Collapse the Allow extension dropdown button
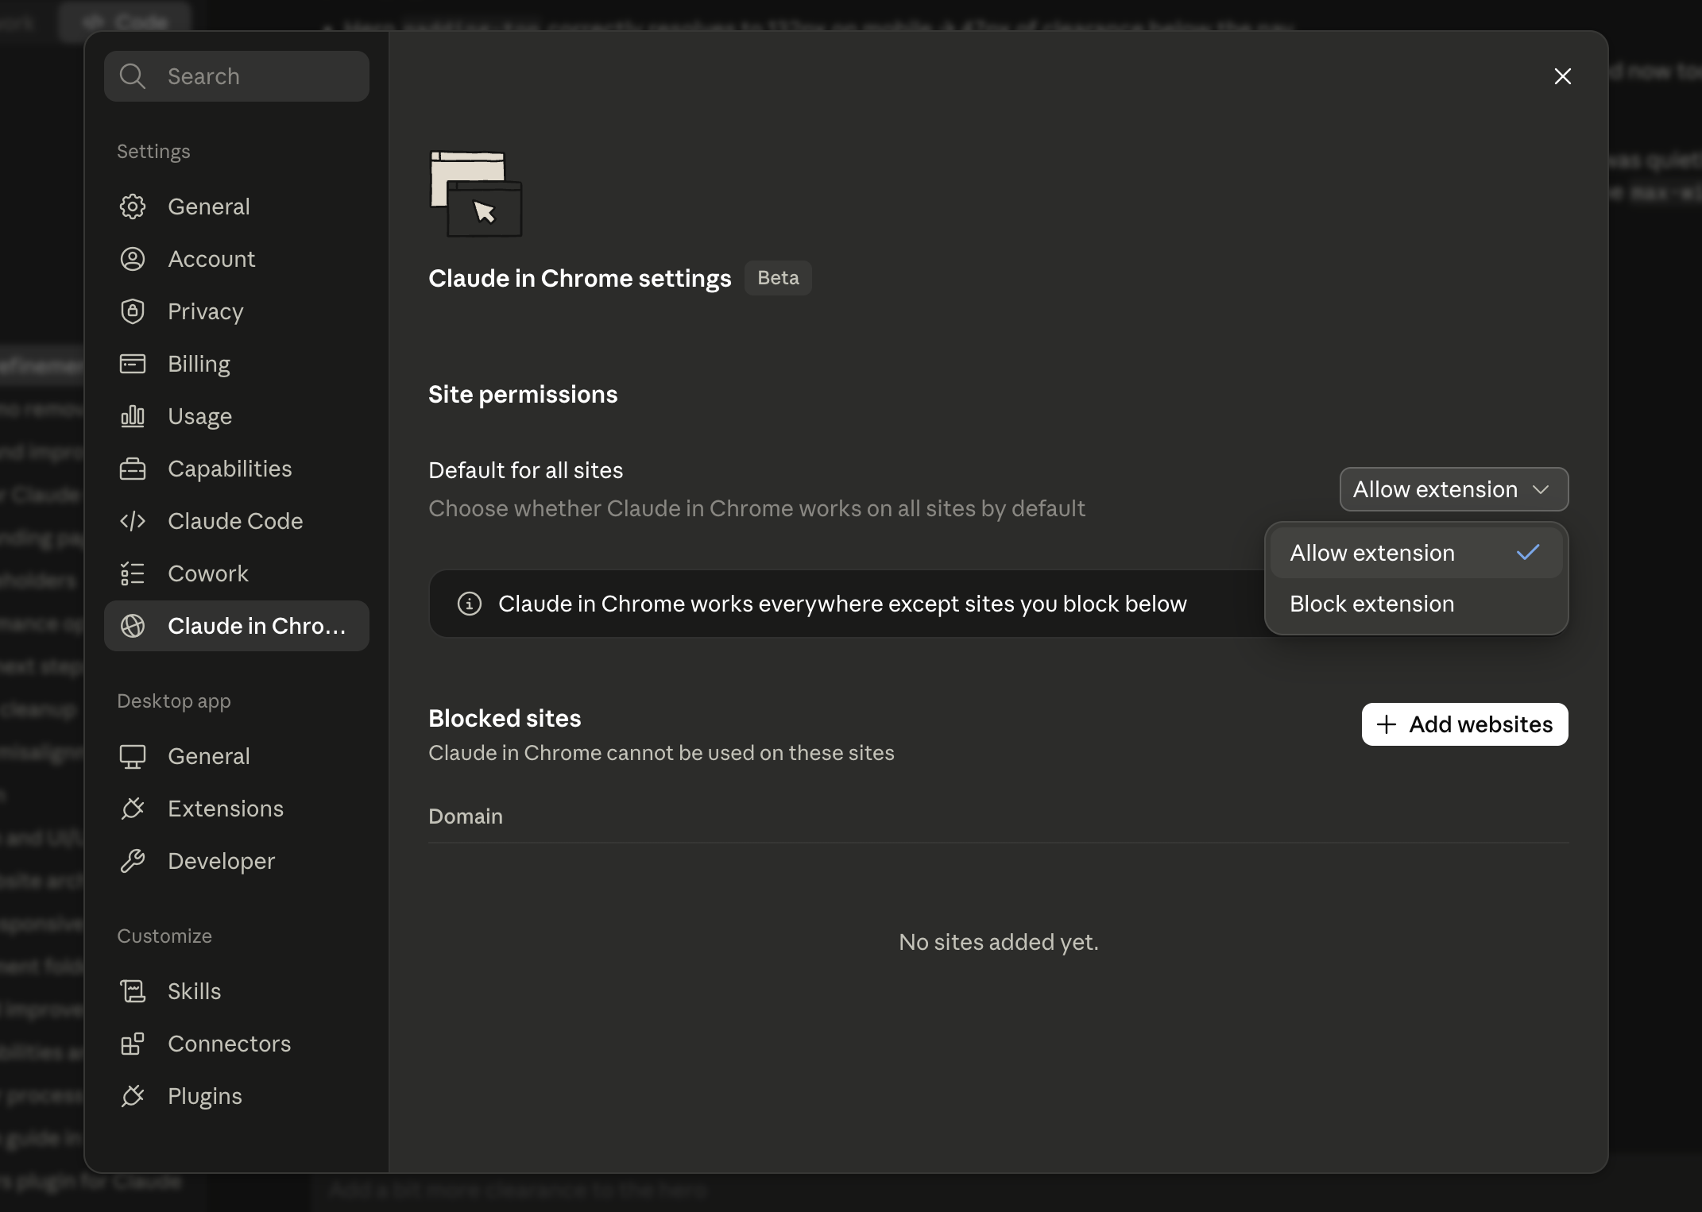This screenshot has height=1212, width=1702. tap(1454, 489)
